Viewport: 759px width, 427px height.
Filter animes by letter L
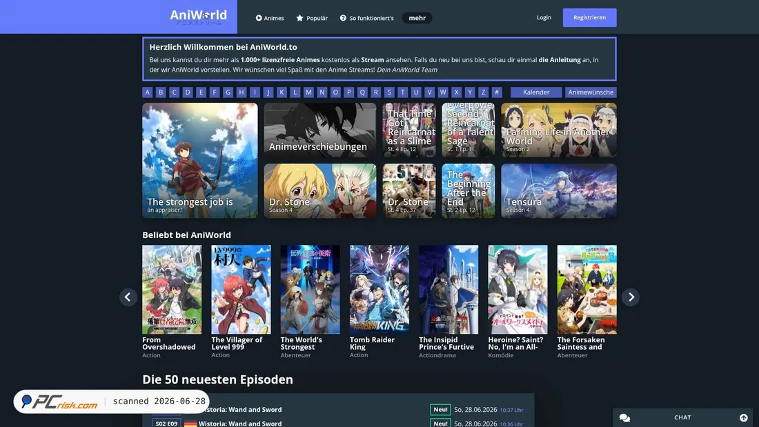click(x=295, y=92)
